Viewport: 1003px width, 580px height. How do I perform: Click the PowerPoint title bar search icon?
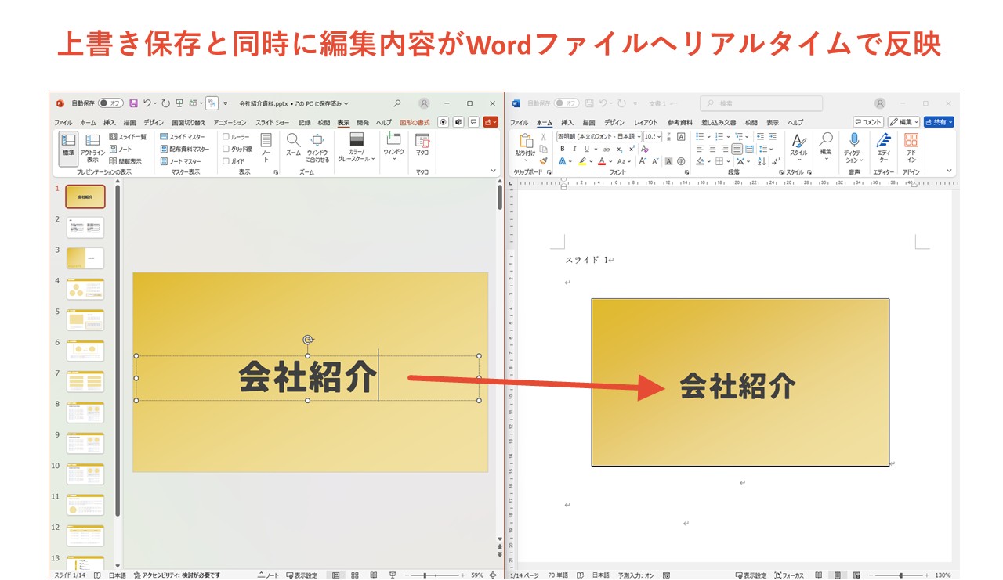pyautogui.click(x=397, y=103)
